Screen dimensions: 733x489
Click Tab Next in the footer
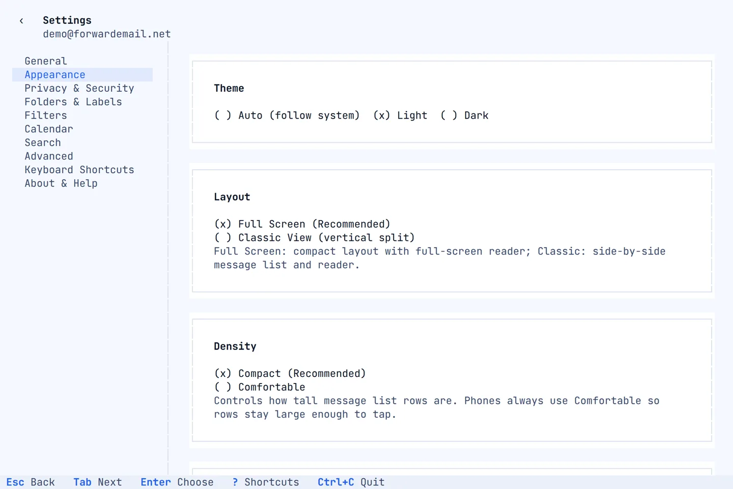(x=98, y=482)
